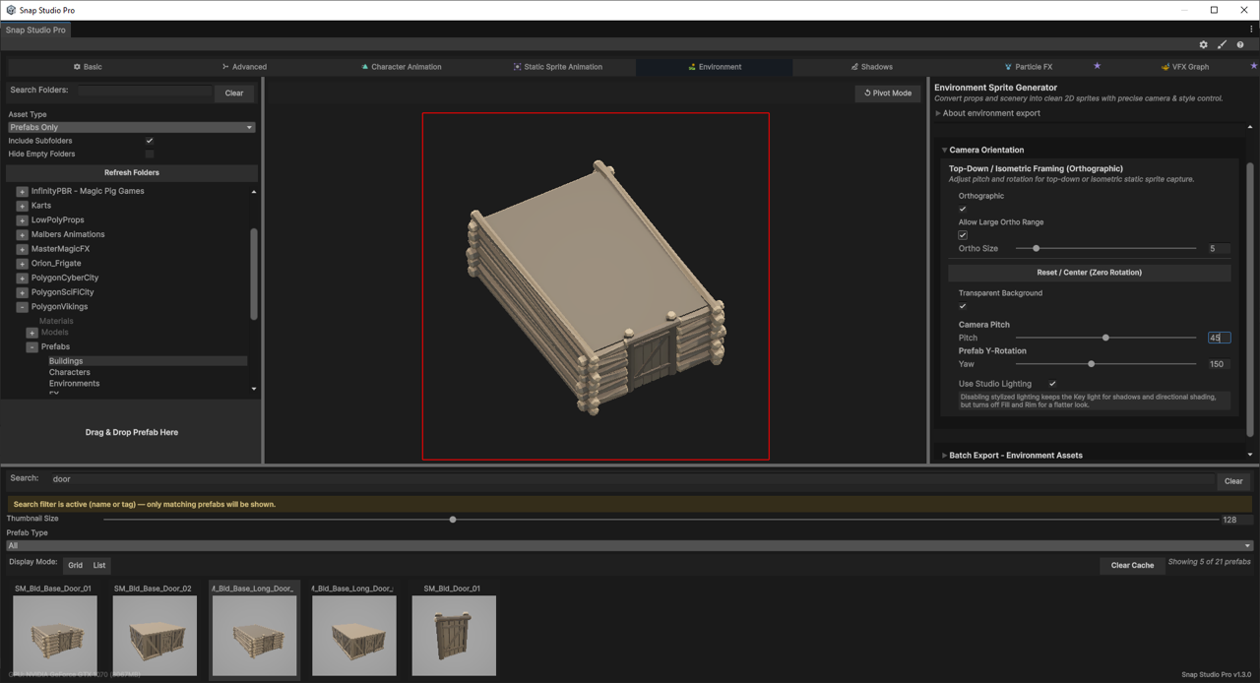This screenshot has width=1260, height=683.
Task: Expand the InfinityPBR - Magic Pig Games folder
Action: click(22, 191)
